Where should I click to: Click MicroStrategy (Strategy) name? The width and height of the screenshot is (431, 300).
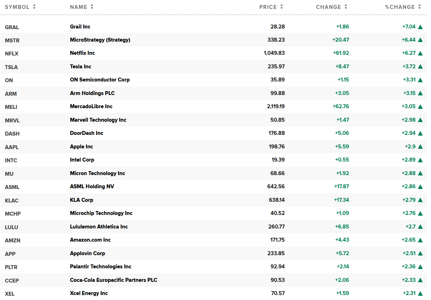pos(100,40)
